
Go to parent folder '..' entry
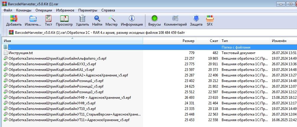(x=9, y=47)
